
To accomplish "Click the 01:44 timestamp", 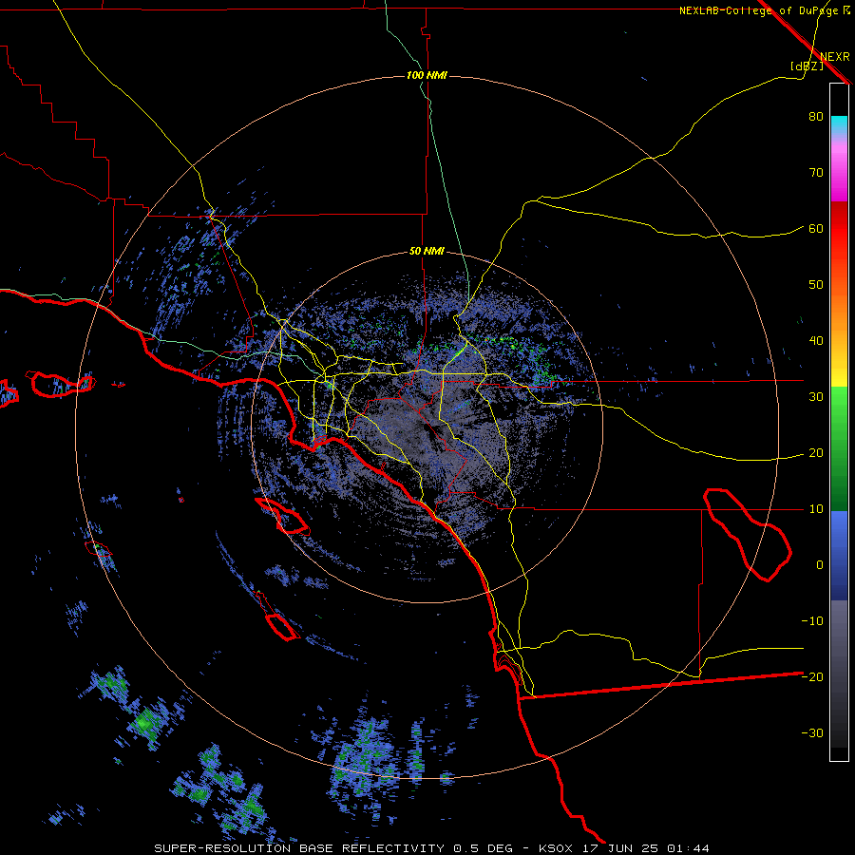I will 688,848.
